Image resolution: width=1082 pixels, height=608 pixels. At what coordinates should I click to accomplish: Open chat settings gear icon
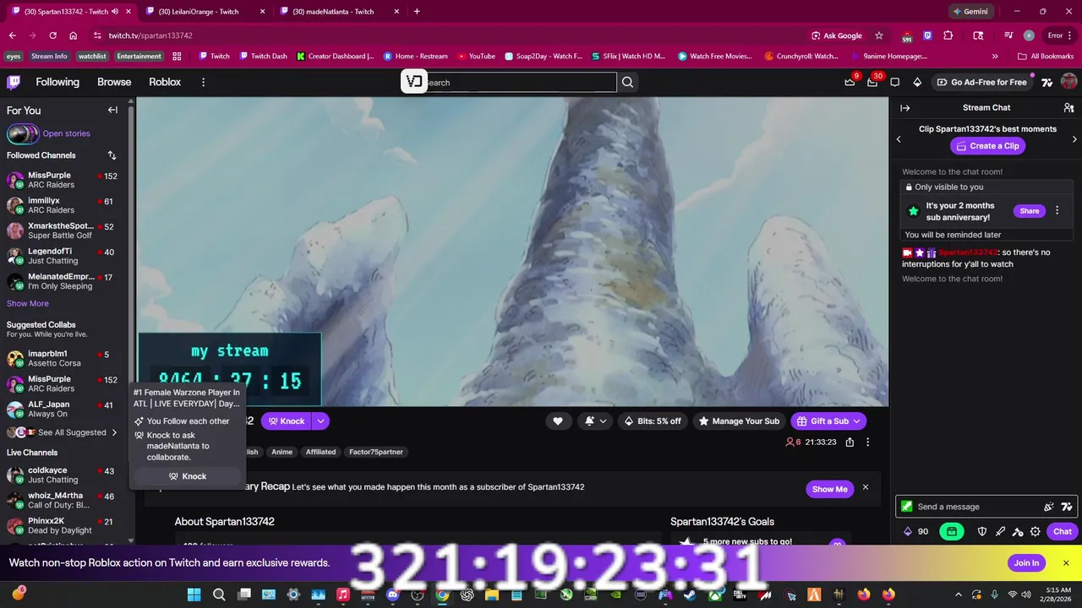[1036, 531]
